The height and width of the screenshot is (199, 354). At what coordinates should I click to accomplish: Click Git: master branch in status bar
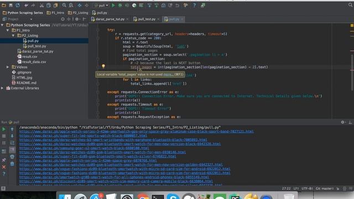point(325,188)
